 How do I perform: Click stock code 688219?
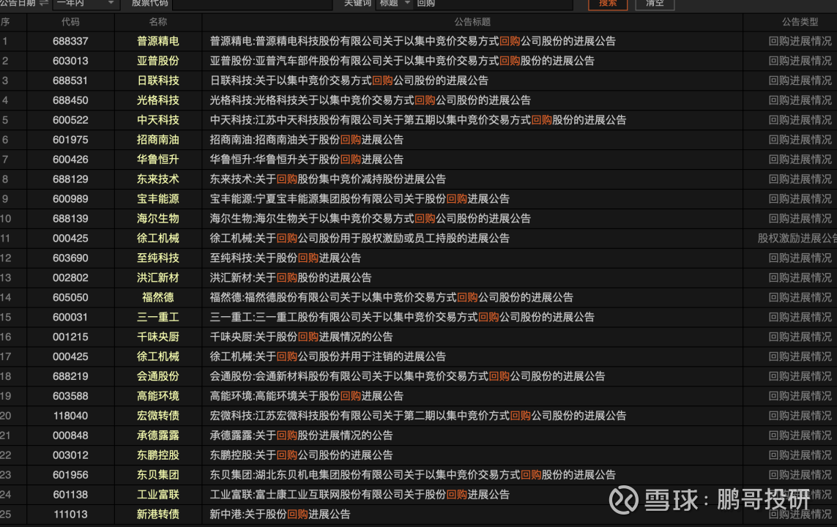tap(70, 376)
